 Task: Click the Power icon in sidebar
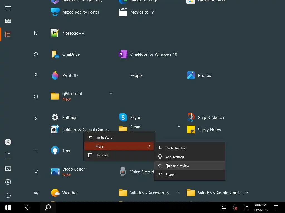(x=8, y=195)
